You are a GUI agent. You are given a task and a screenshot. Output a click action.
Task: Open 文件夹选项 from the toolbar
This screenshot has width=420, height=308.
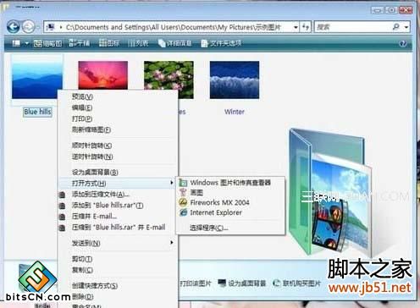[221, 43]
